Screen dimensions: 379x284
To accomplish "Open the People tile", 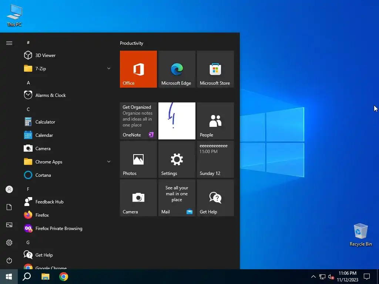I will [x=215, y=121].
